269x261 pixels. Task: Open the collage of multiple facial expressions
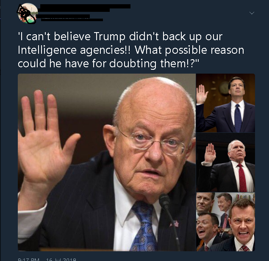coord(226,222)
